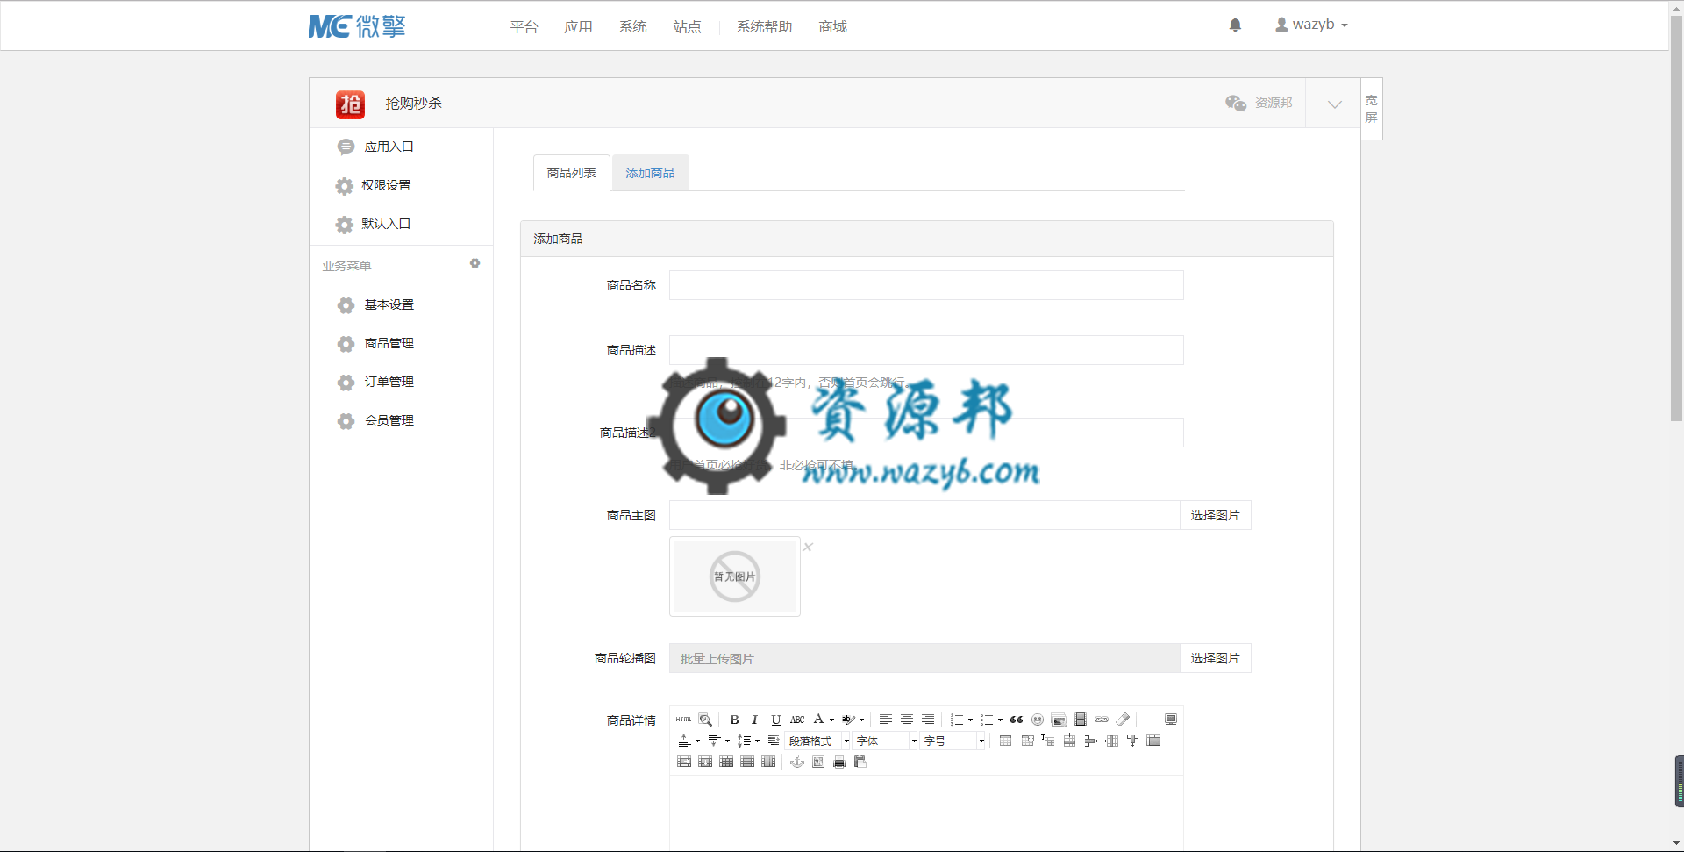Screen dimensions: 1684x852
Task: Open the 系统帮助 menu item
Action: tap(764, 26)
